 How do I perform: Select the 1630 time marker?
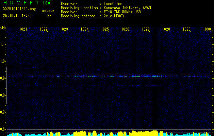[207, 29]
